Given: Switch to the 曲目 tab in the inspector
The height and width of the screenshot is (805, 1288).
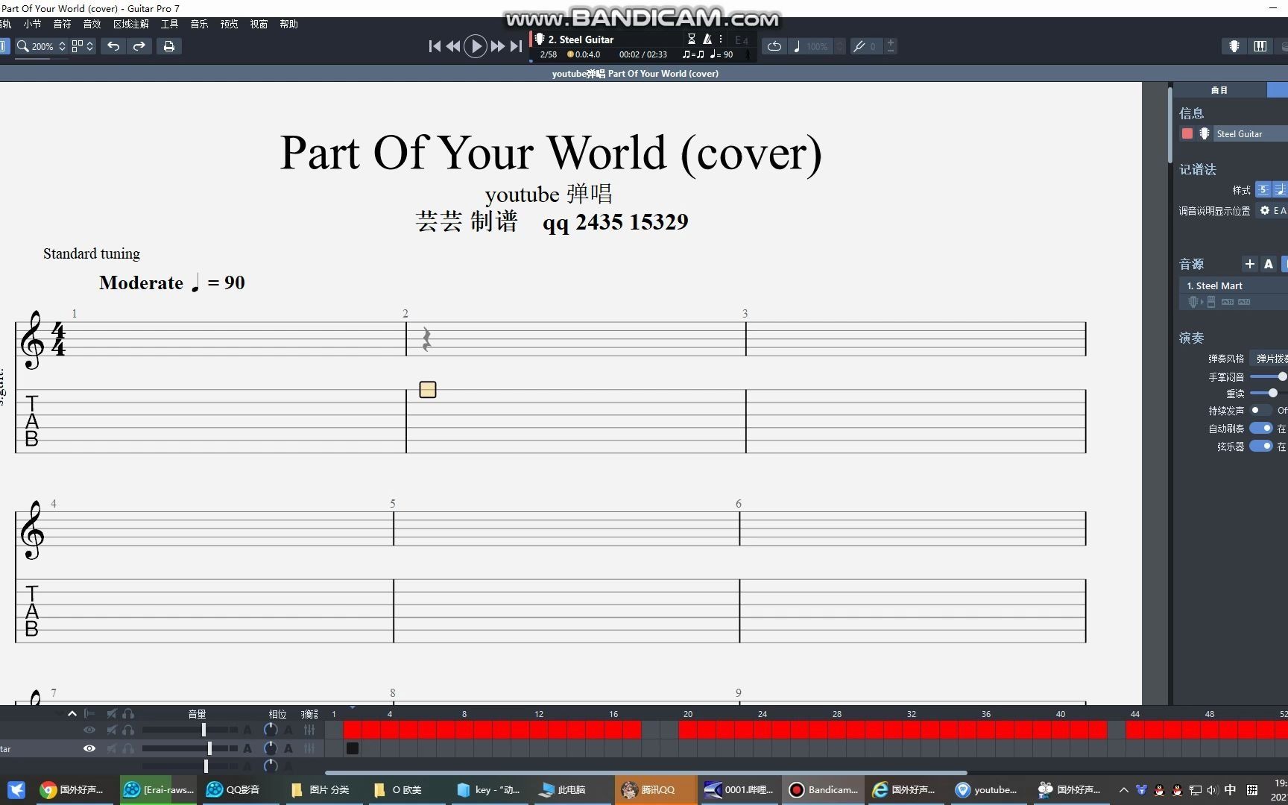Looking at the screenshot, I should [1219, 90].
